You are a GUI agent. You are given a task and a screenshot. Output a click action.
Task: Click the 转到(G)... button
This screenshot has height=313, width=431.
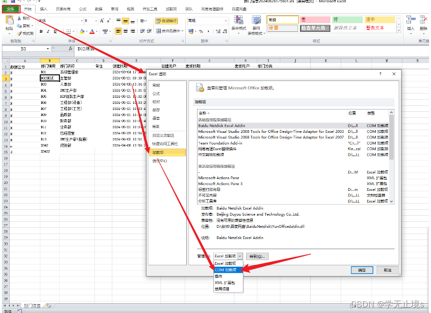[257, 256]
